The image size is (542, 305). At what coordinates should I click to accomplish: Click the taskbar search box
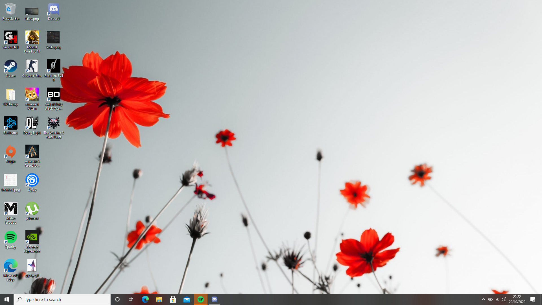click(62, 299)
